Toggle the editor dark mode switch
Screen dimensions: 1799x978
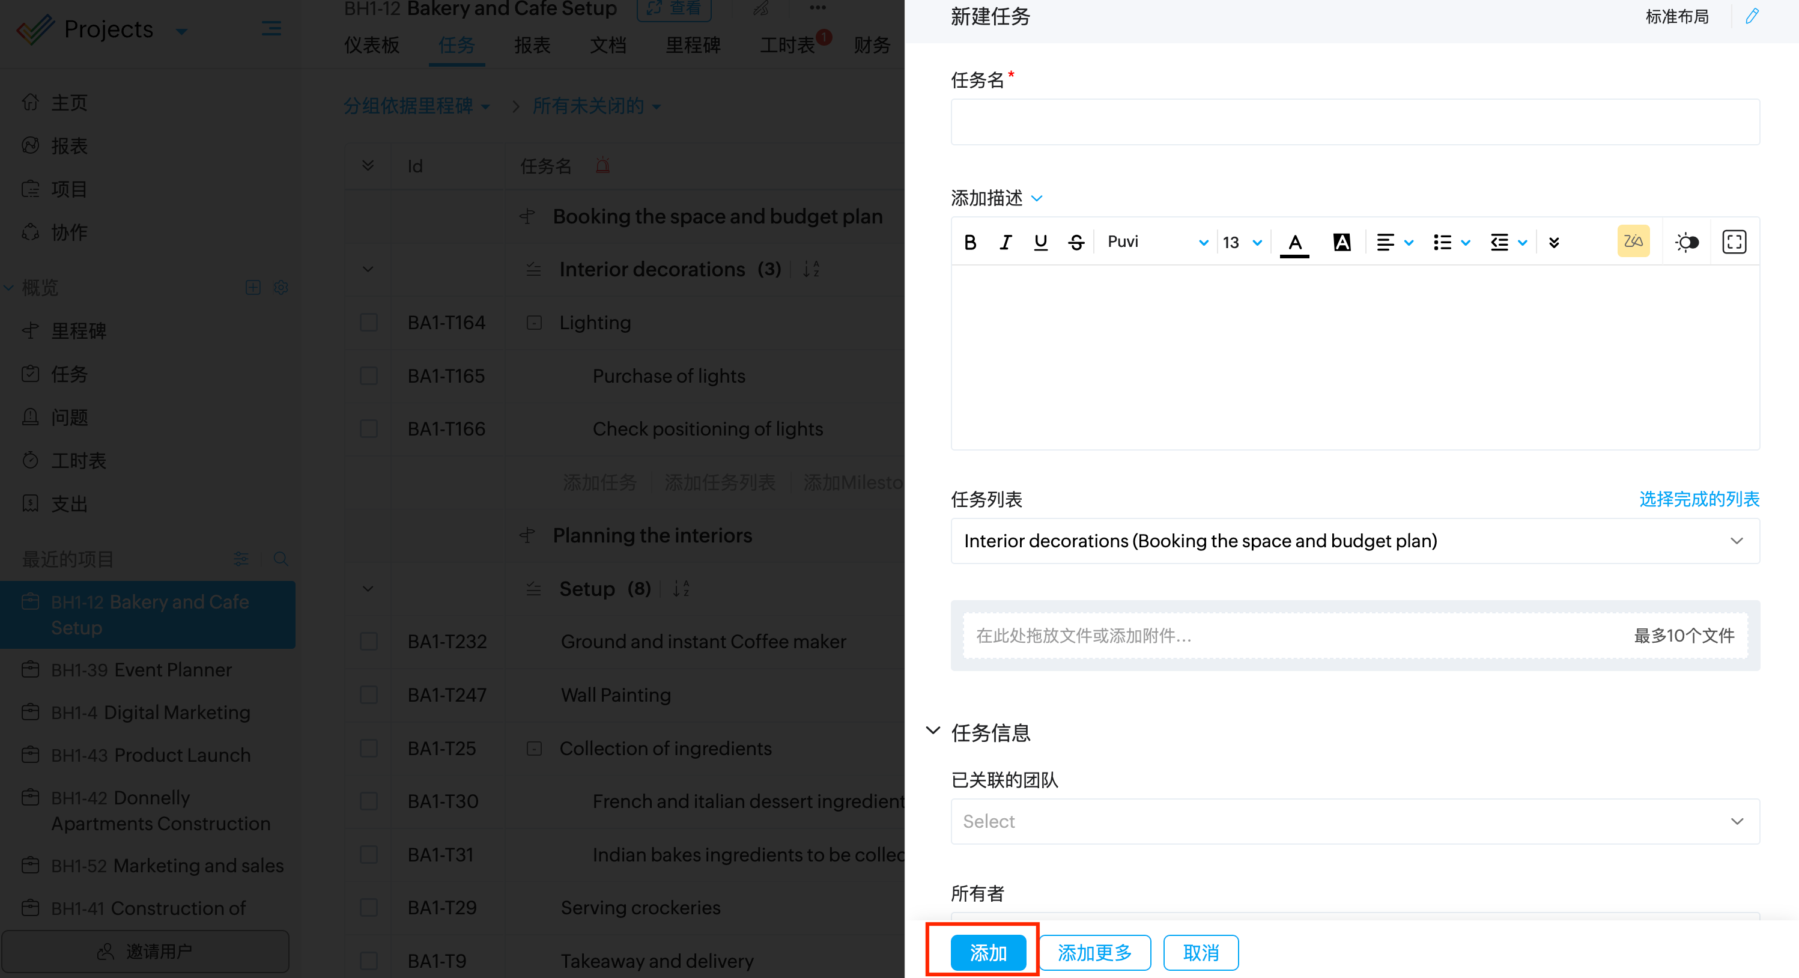1687,241
